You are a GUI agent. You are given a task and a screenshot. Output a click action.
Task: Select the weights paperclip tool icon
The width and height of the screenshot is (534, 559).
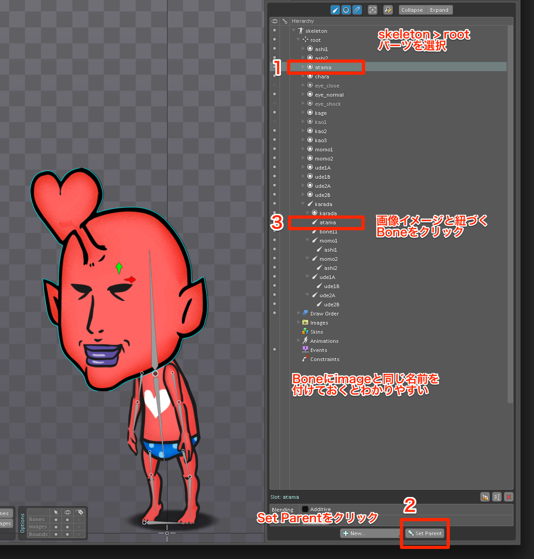357,10
